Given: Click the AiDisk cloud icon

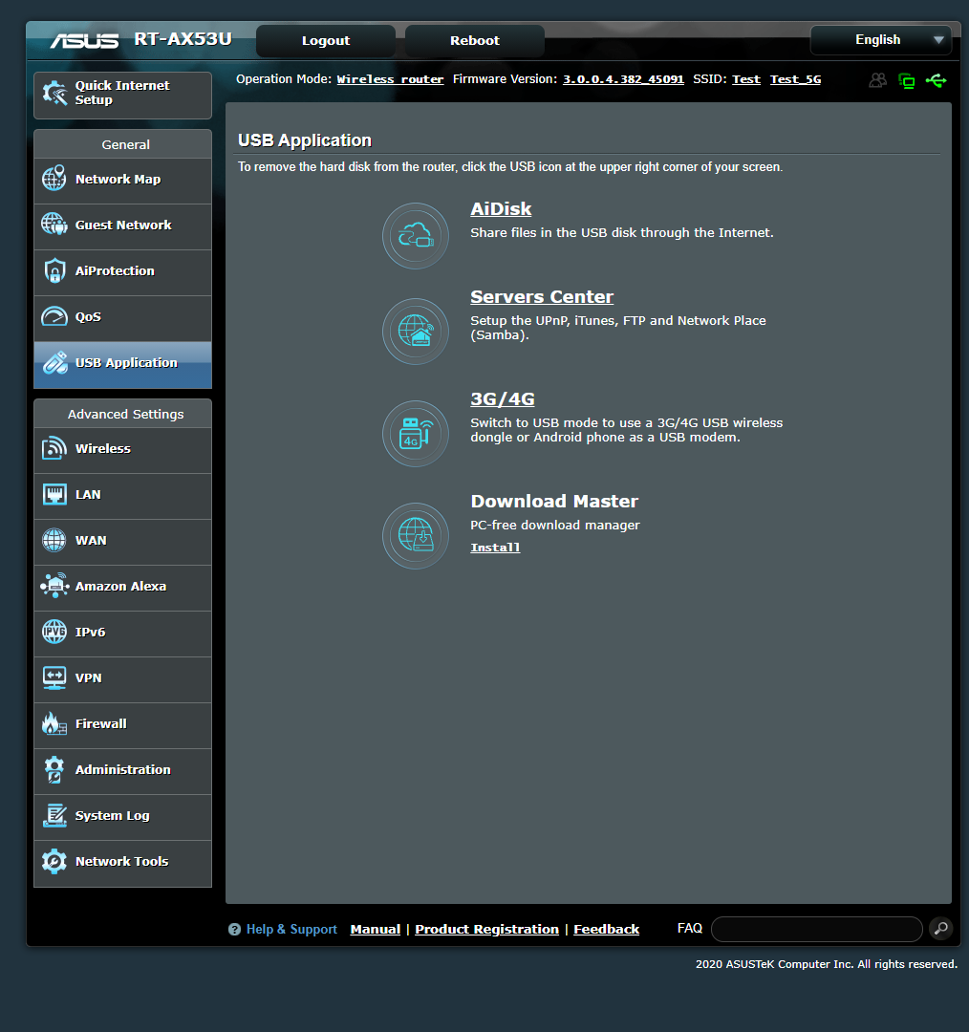Looking at the screenshot, I should pos(415,235).
